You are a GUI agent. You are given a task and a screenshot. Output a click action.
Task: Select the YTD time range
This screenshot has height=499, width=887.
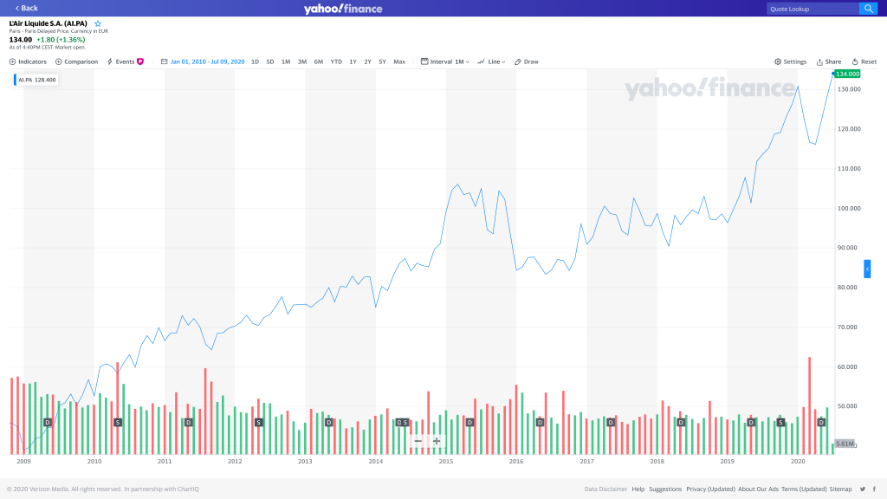(x=336, y=62)
